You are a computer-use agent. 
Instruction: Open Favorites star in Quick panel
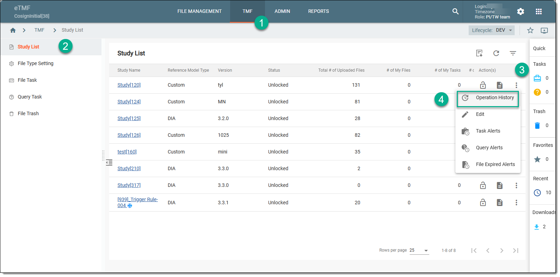point(537,159)
